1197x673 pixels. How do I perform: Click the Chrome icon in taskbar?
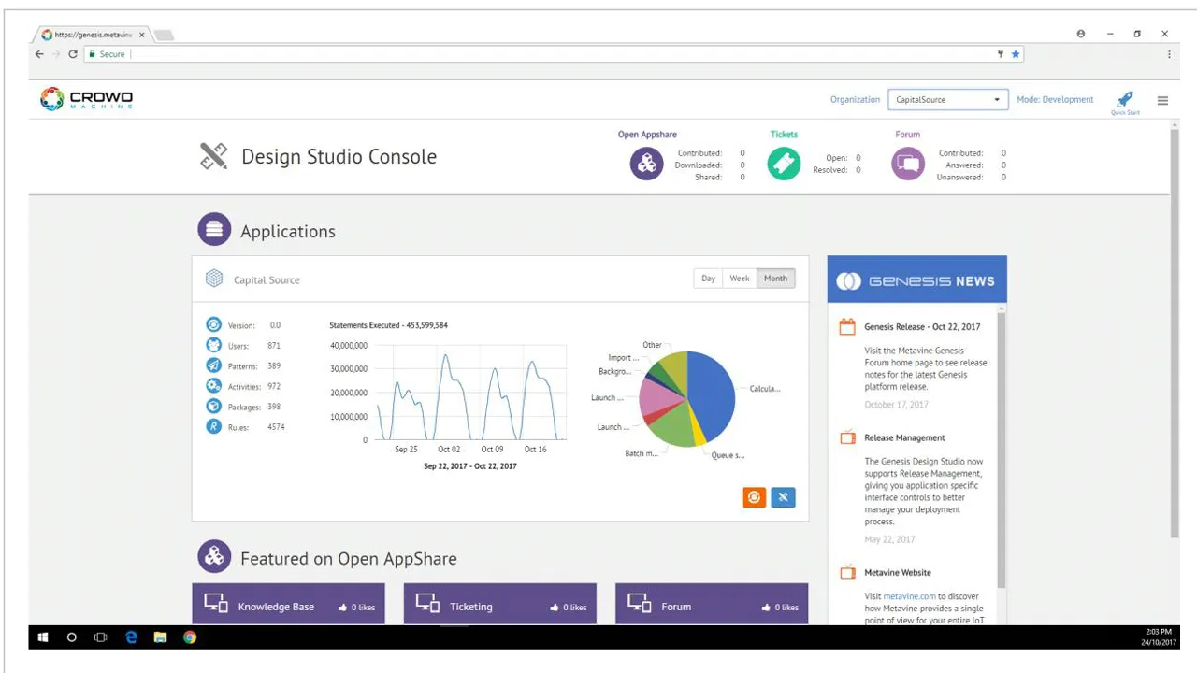point(190,637)
